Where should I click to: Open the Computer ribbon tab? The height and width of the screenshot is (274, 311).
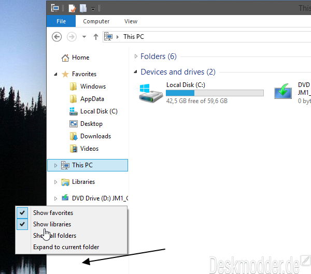[x=96, y=21]
